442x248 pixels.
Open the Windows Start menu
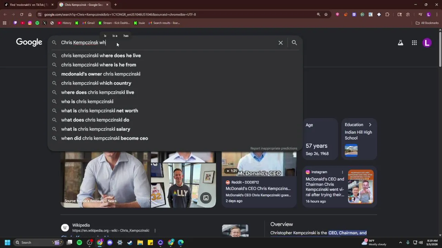click(x=7, y=242)
